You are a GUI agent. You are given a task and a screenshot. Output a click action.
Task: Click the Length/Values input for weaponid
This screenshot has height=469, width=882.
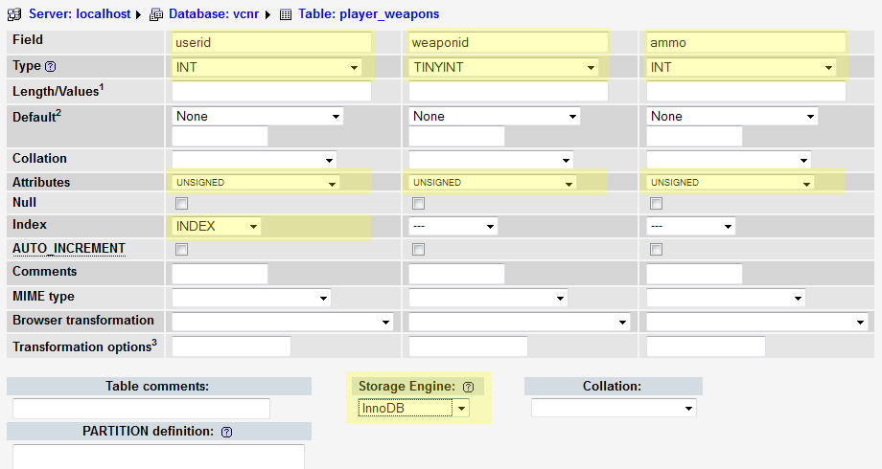(x=508, y=91)
